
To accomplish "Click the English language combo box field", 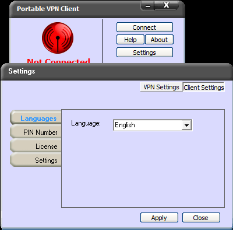I will (x=153, y=125).
